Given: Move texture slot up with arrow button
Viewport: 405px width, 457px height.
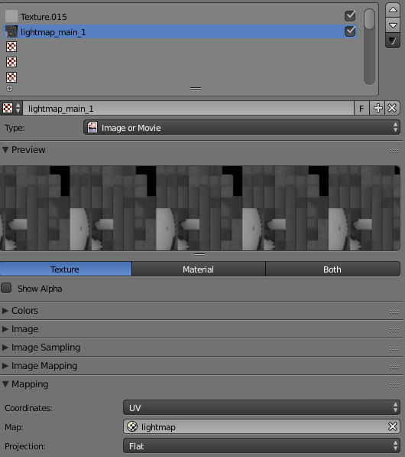Looking at the screenshot, I should tap(393, 10).
